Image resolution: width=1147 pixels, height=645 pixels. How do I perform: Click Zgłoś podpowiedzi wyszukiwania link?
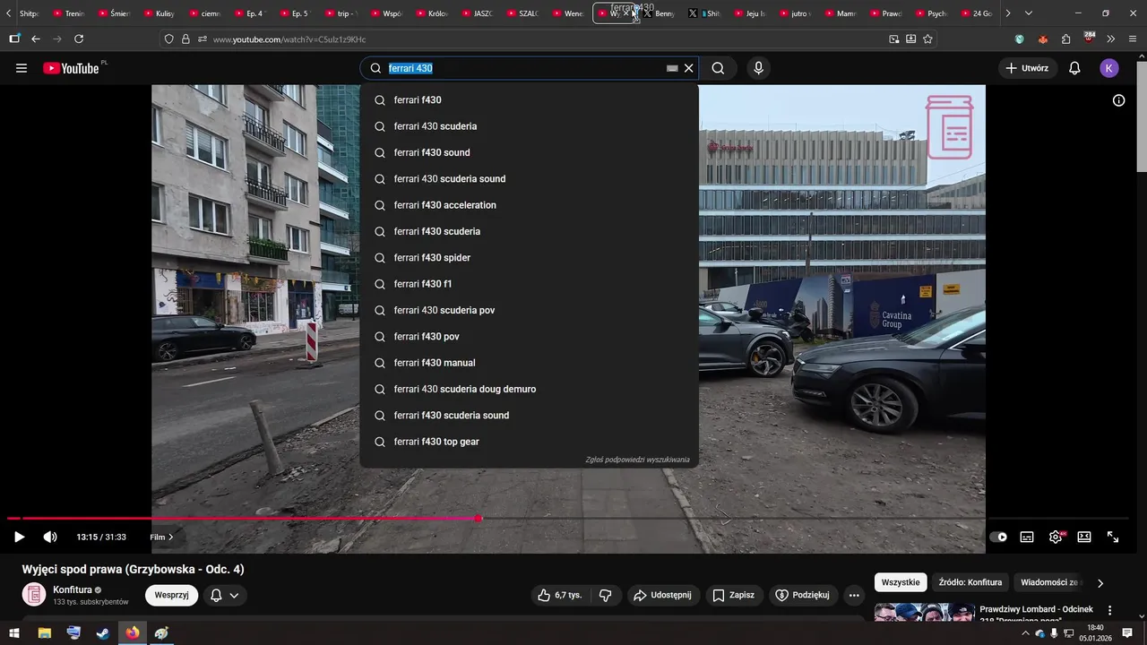637,460
